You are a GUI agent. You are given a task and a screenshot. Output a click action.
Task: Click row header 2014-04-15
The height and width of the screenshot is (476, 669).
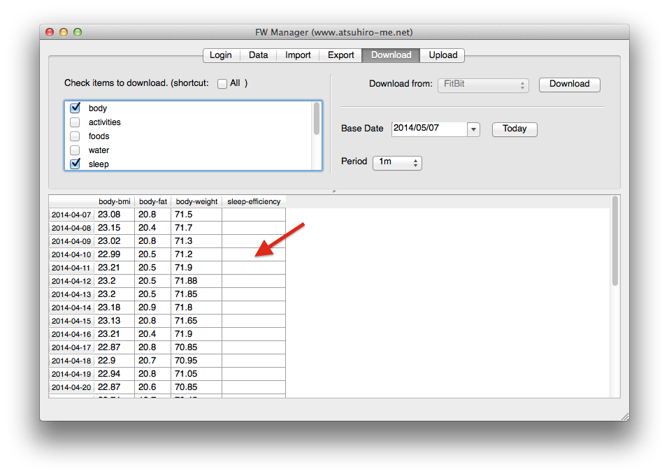(x=71, y=321)
